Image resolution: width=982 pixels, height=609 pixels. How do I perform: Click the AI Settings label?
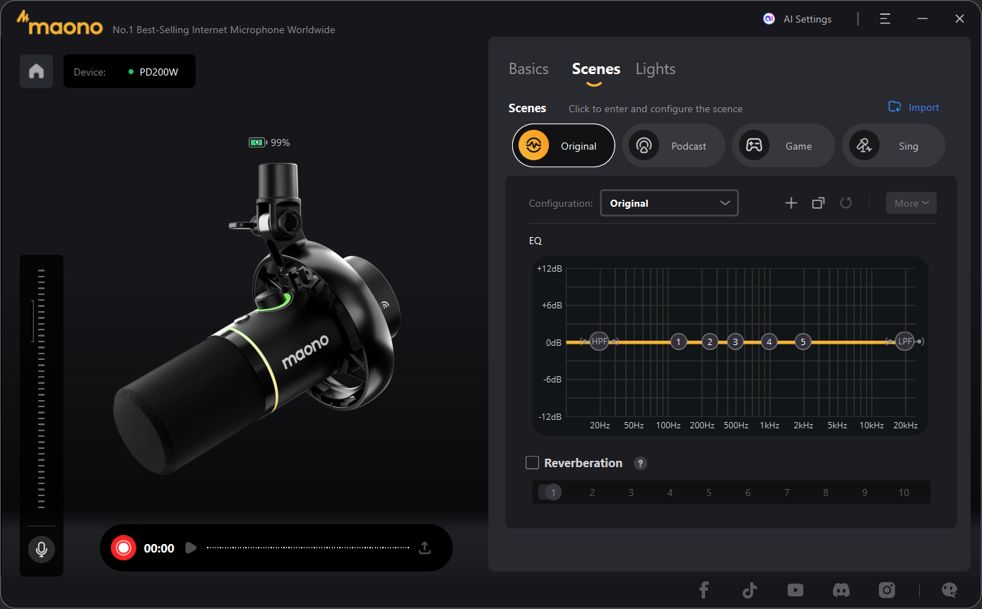tap(808, 20)
